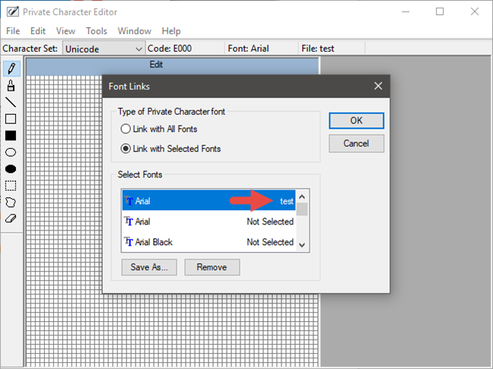Select the Arial Black font row

pos(208,242)
